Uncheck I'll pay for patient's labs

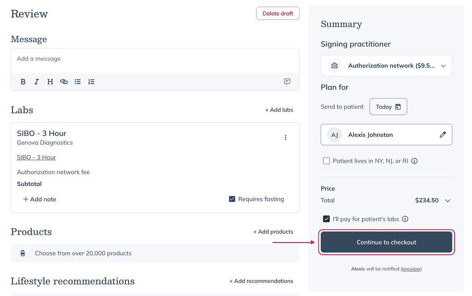coord(326,219)
